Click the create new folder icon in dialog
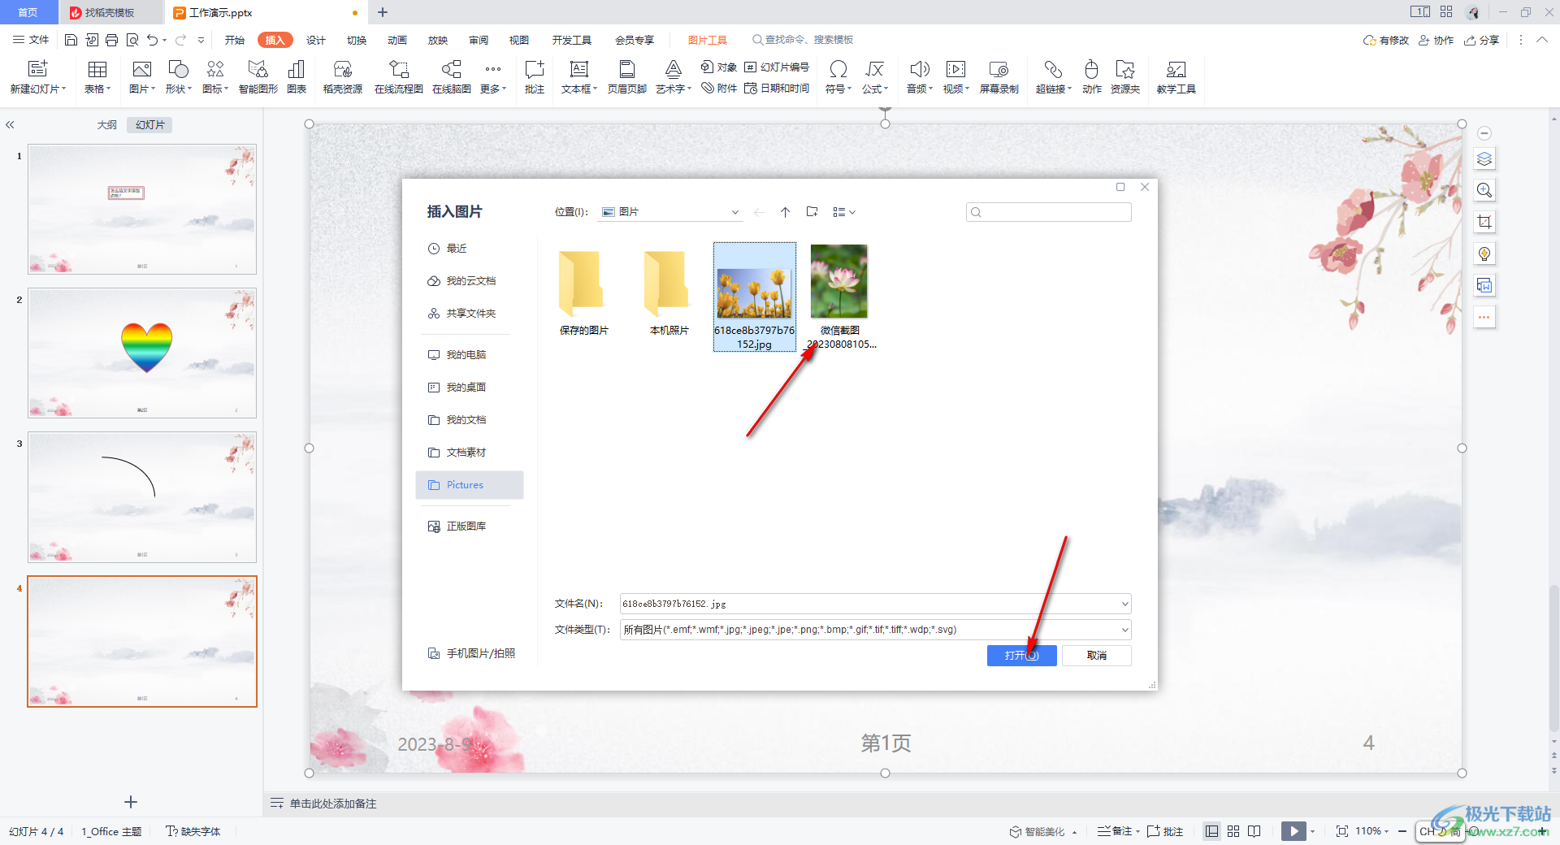Viewport: 1560px width, 845px height. click(x=812, y=212)
